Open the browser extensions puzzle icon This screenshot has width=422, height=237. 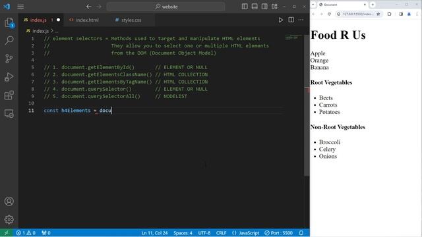(389, 14)
